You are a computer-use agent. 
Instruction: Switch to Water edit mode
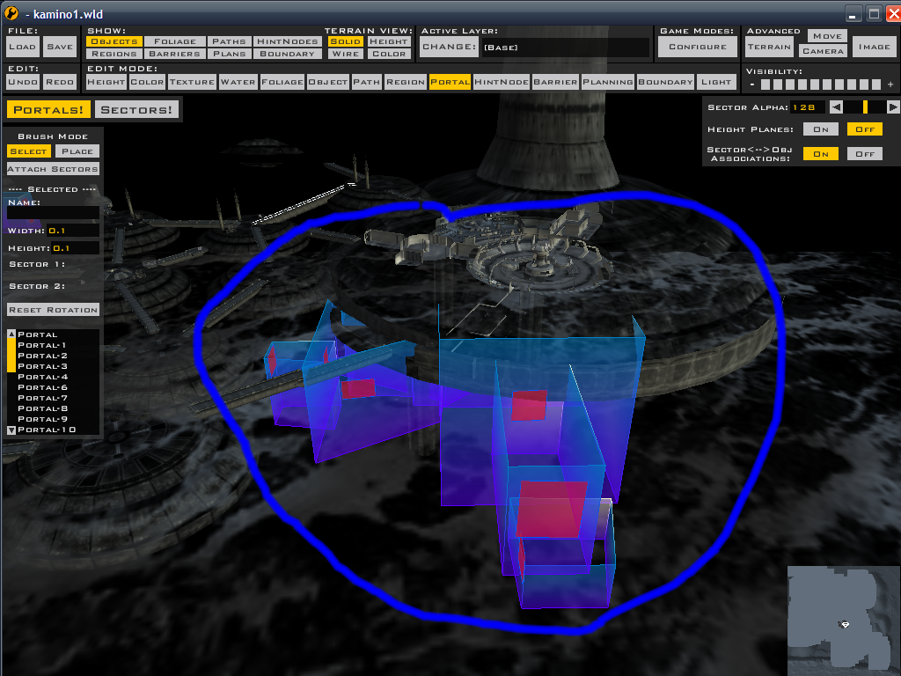click(x=238, y=82)
